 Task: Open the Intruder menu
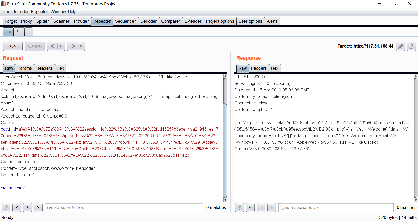[21, 11]
